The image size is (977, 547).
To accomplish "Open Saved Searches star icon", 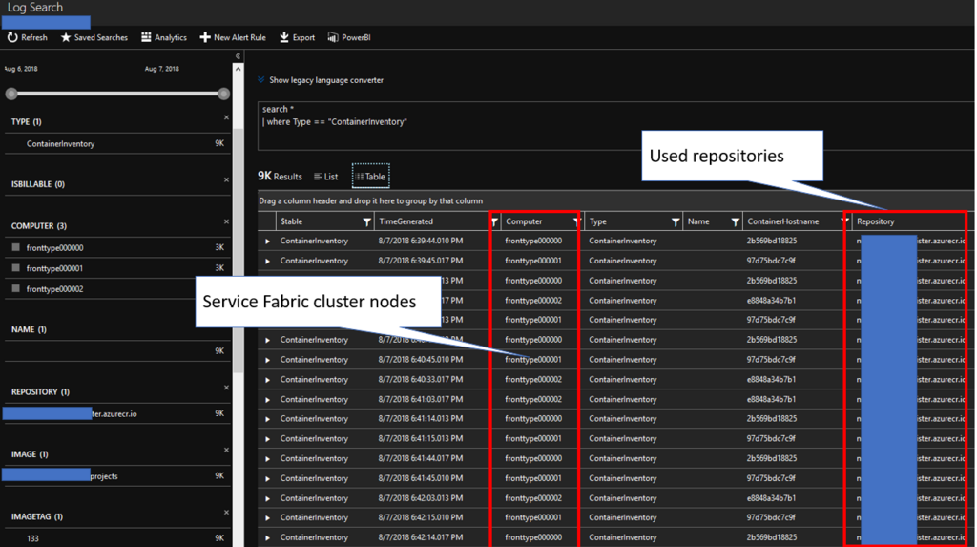I will pos(66,37).
